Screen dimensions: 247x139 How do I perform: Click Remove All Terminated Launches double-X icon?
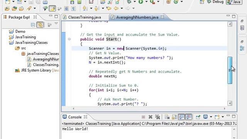tap(157, 117)
